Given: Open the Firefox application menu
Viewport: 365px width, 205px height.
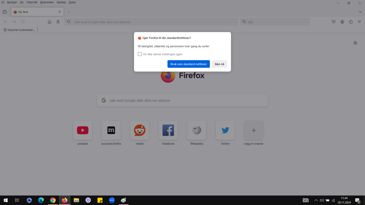Looking at the screenshot, I should point(359,21).
